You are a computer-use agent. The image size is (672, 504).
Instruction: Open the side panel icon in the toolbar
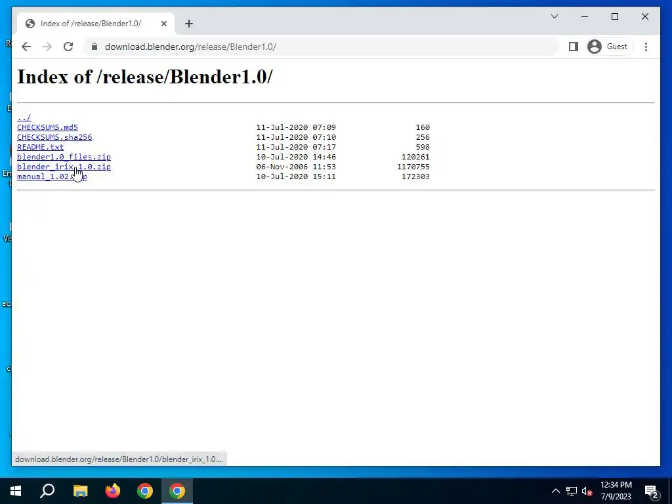pyautogui.click(x=574, y=47)
